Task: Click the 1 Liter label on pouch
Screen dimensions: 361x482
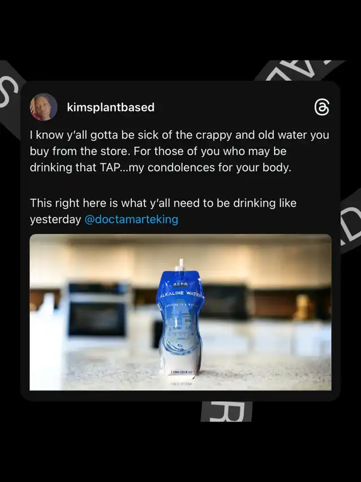Action: coord(182,372)
